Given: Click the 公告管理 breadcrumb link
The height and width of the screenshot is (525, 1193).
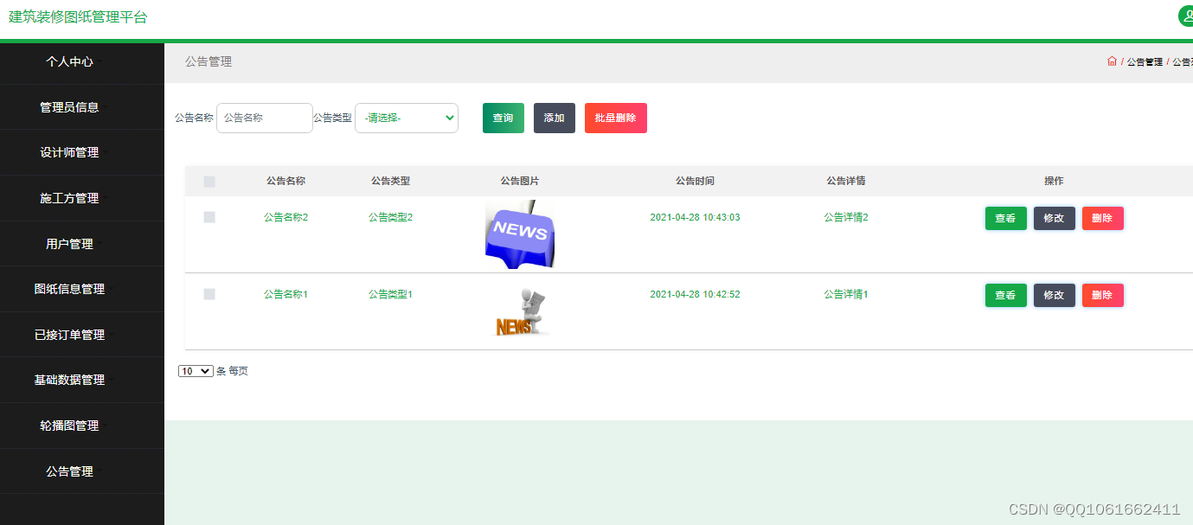Looking at the screenshot, I should [x=1145, y=62].
